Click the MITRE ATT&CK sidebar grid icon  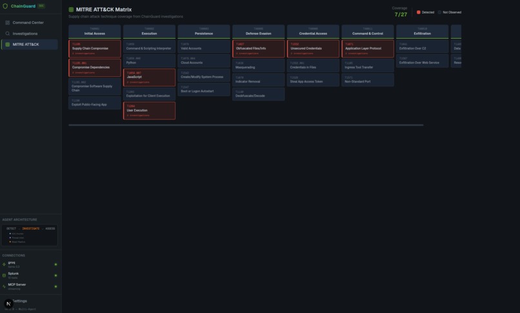pos(7,45)
